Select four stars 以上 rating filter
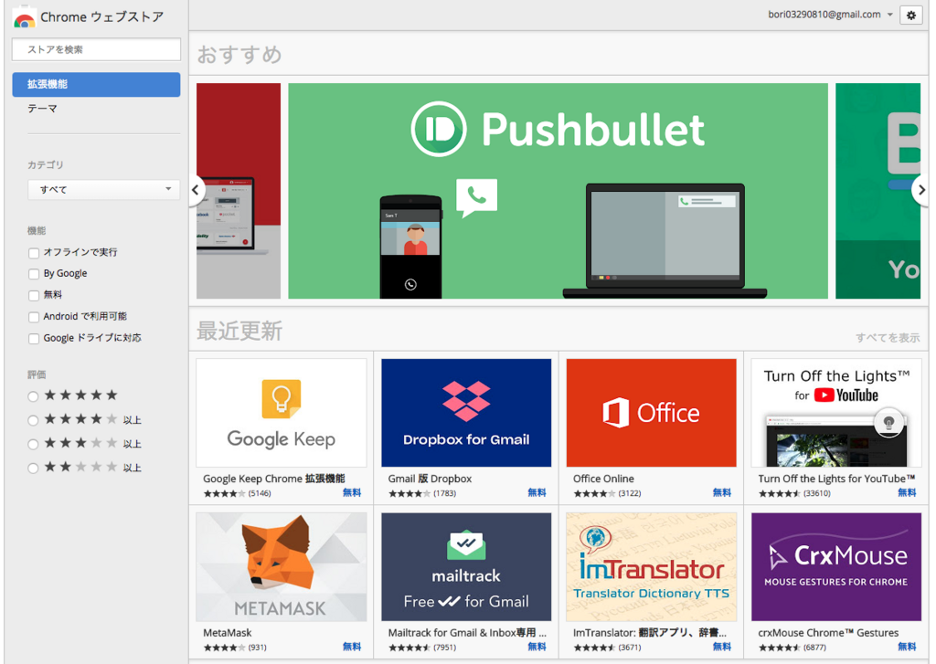Viewport: 936px width, 664px height. 34,420
